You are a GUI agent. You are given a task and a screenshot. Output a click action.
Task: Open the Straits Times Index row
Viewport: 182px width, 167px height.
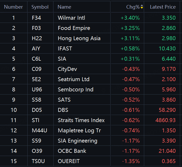tap(81, 120)
